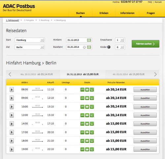Click Auswählen for the 08:00 trip
165x159 pixels.
pos(145,90)
